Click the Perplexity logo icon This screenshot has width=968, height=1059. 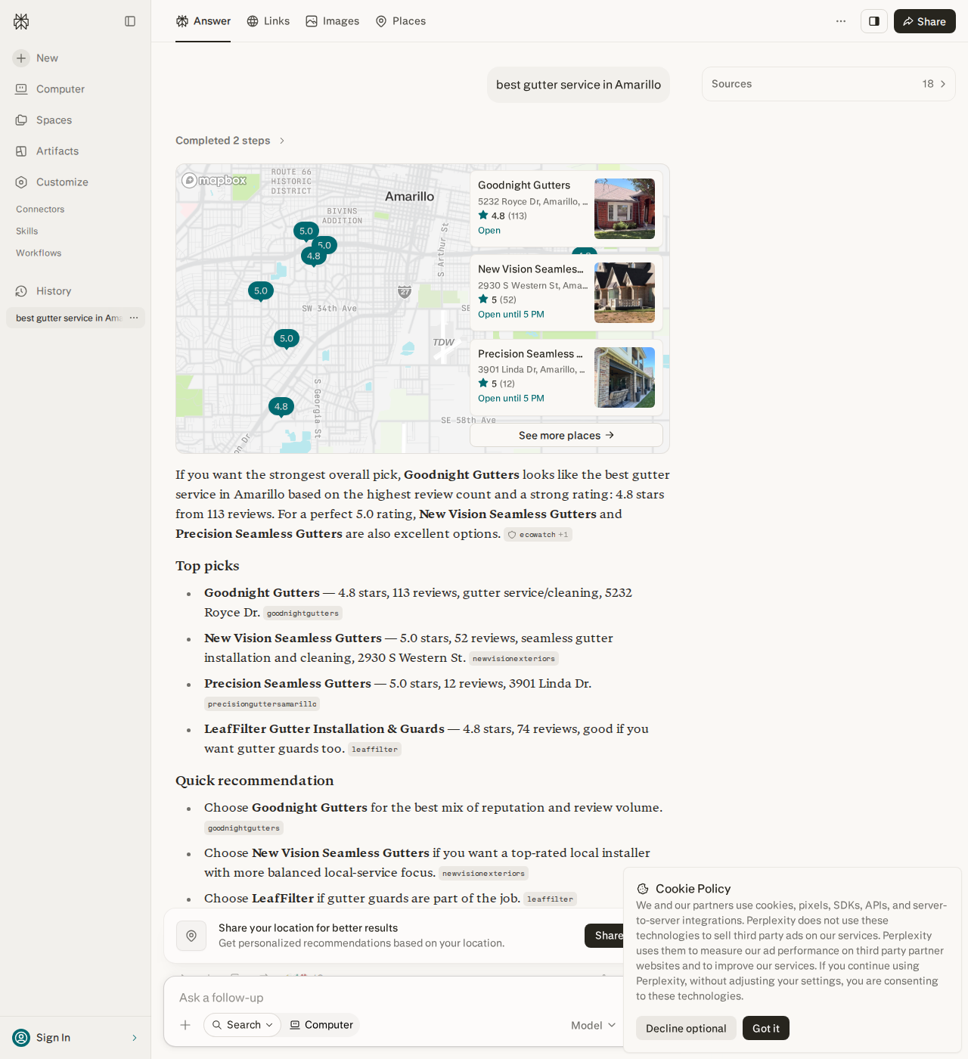21,21
